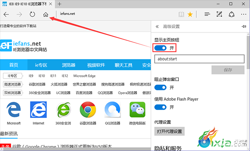The image size is (250, 151).
Task: Open the 视频软件 nav tab
Action: click(96, 65)
